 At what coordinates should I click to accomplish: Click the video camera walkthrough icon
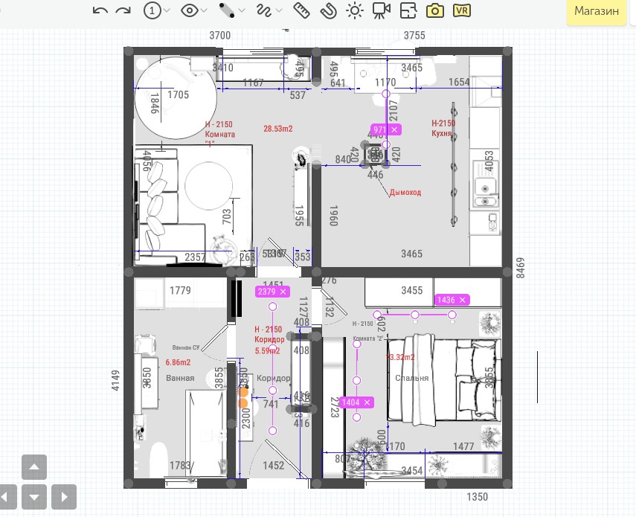tap(382, 10)
